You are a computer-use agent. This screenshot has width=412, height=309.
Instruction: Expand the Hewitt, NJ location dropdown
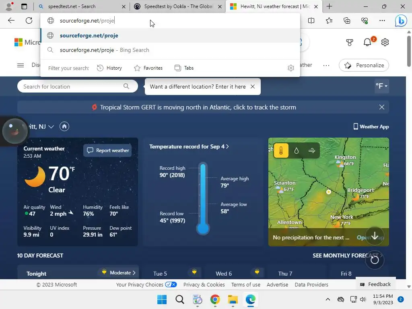[51, 127]
